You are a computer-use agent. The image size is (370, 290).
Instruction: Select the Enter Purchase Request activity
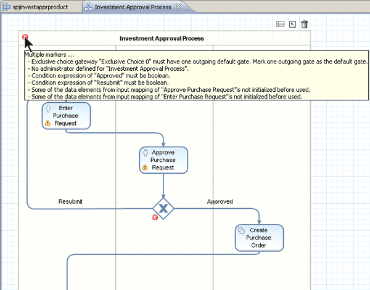[66, 115]
